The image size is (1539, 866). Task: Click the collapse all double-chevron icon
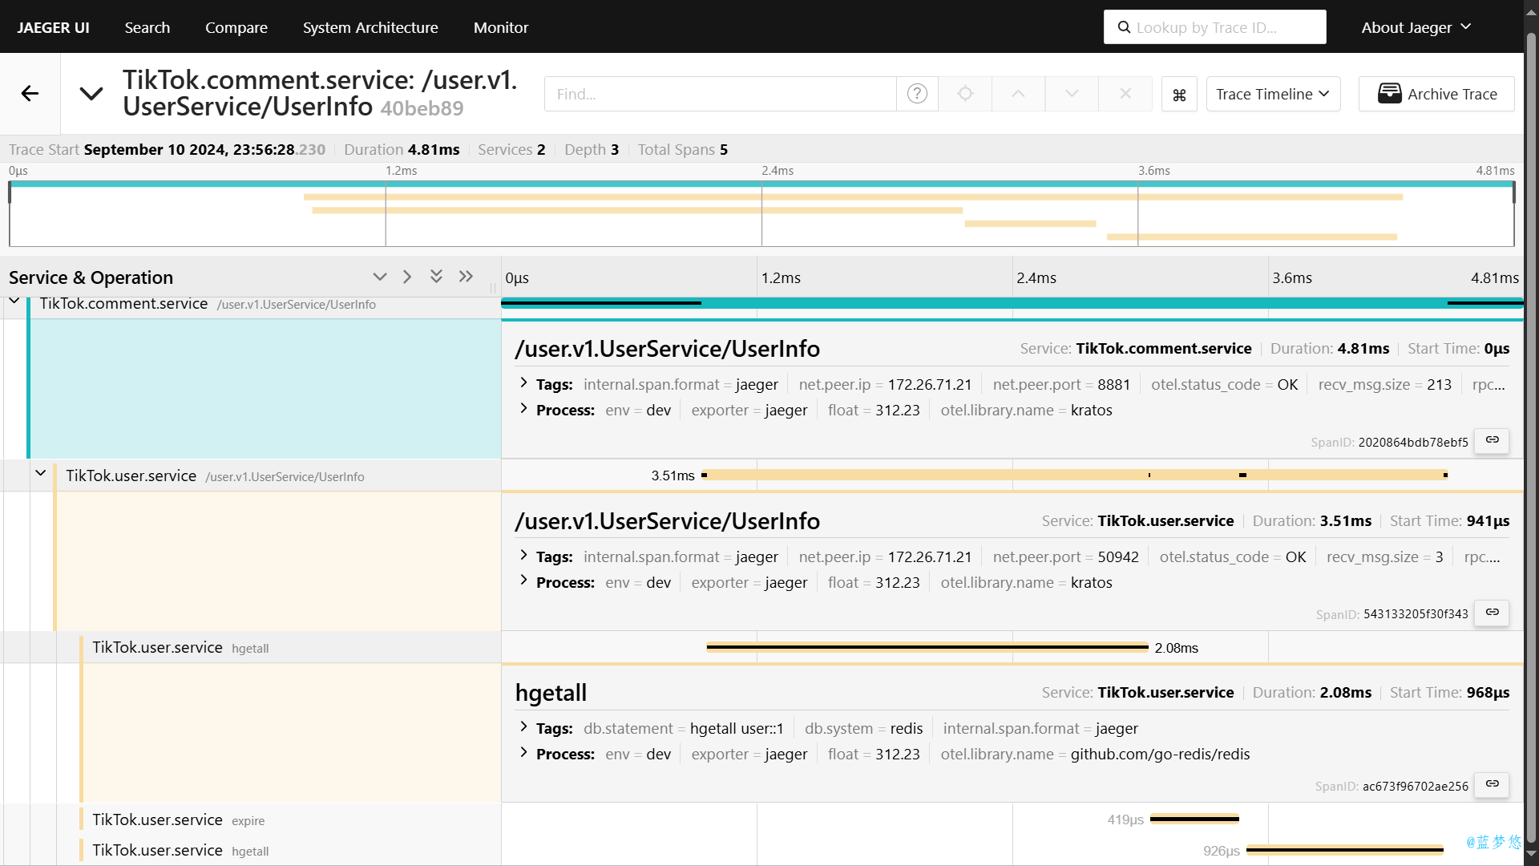tap(436, 277)
